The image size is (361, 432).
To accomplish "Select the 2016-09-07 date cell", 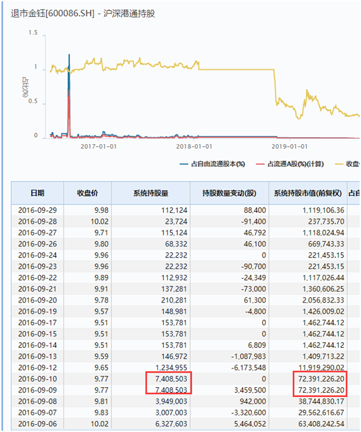I will (38, 413).
